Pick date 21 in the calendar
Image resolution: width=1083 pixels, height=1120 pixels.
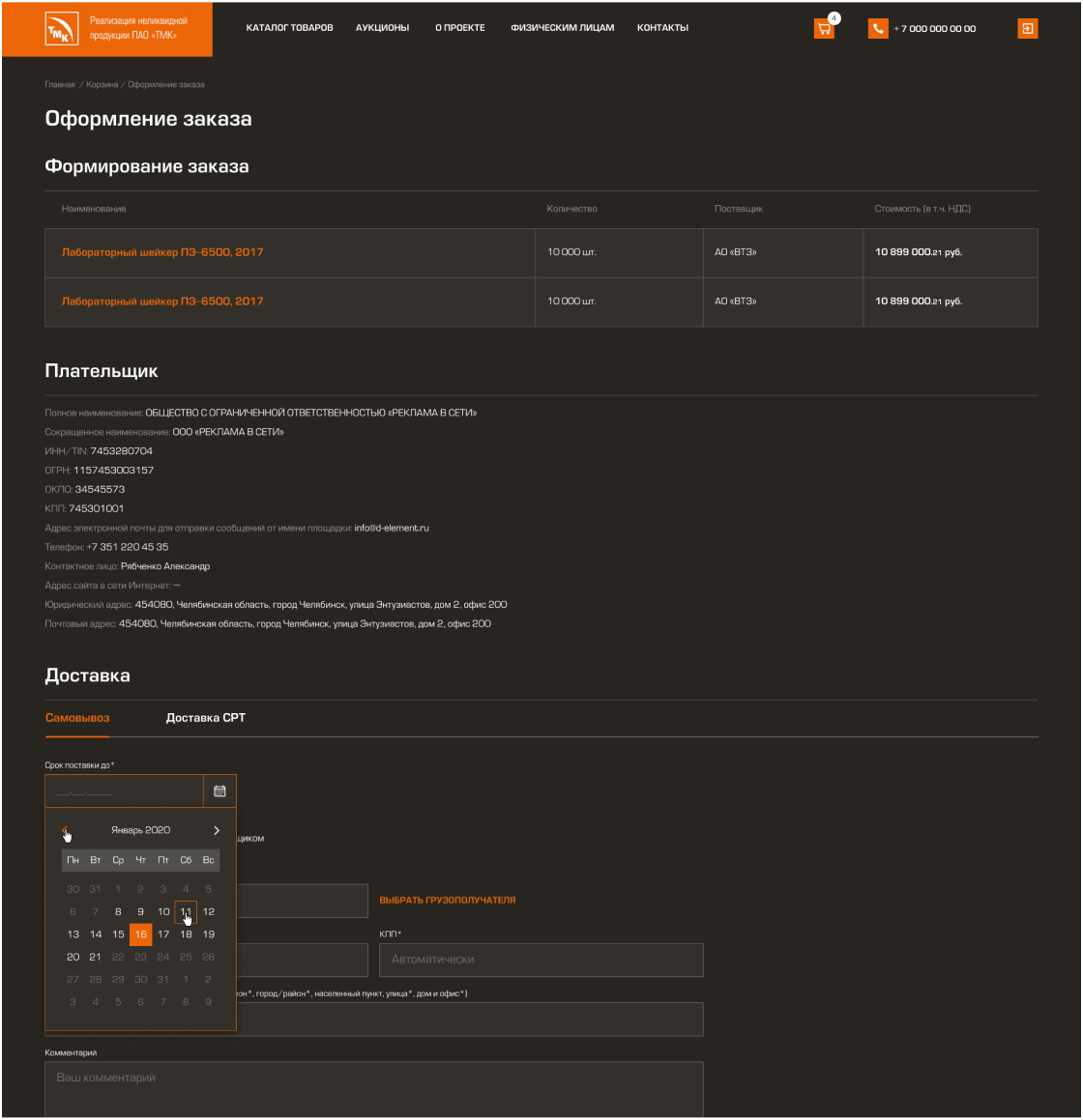pyautogui.click(x=96, y=957)
